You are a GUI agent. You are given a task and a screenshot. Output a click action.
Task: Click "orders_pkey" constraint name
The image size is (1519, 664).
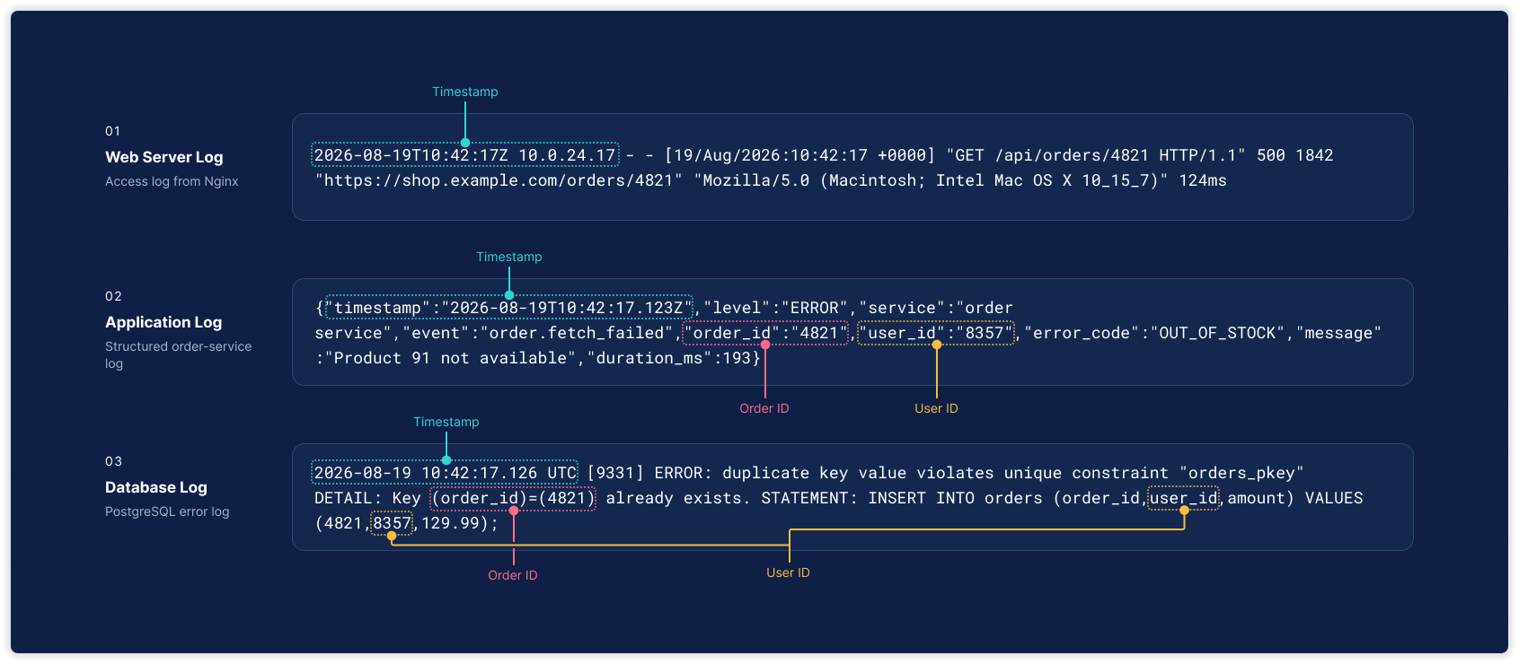[1241, 473]
